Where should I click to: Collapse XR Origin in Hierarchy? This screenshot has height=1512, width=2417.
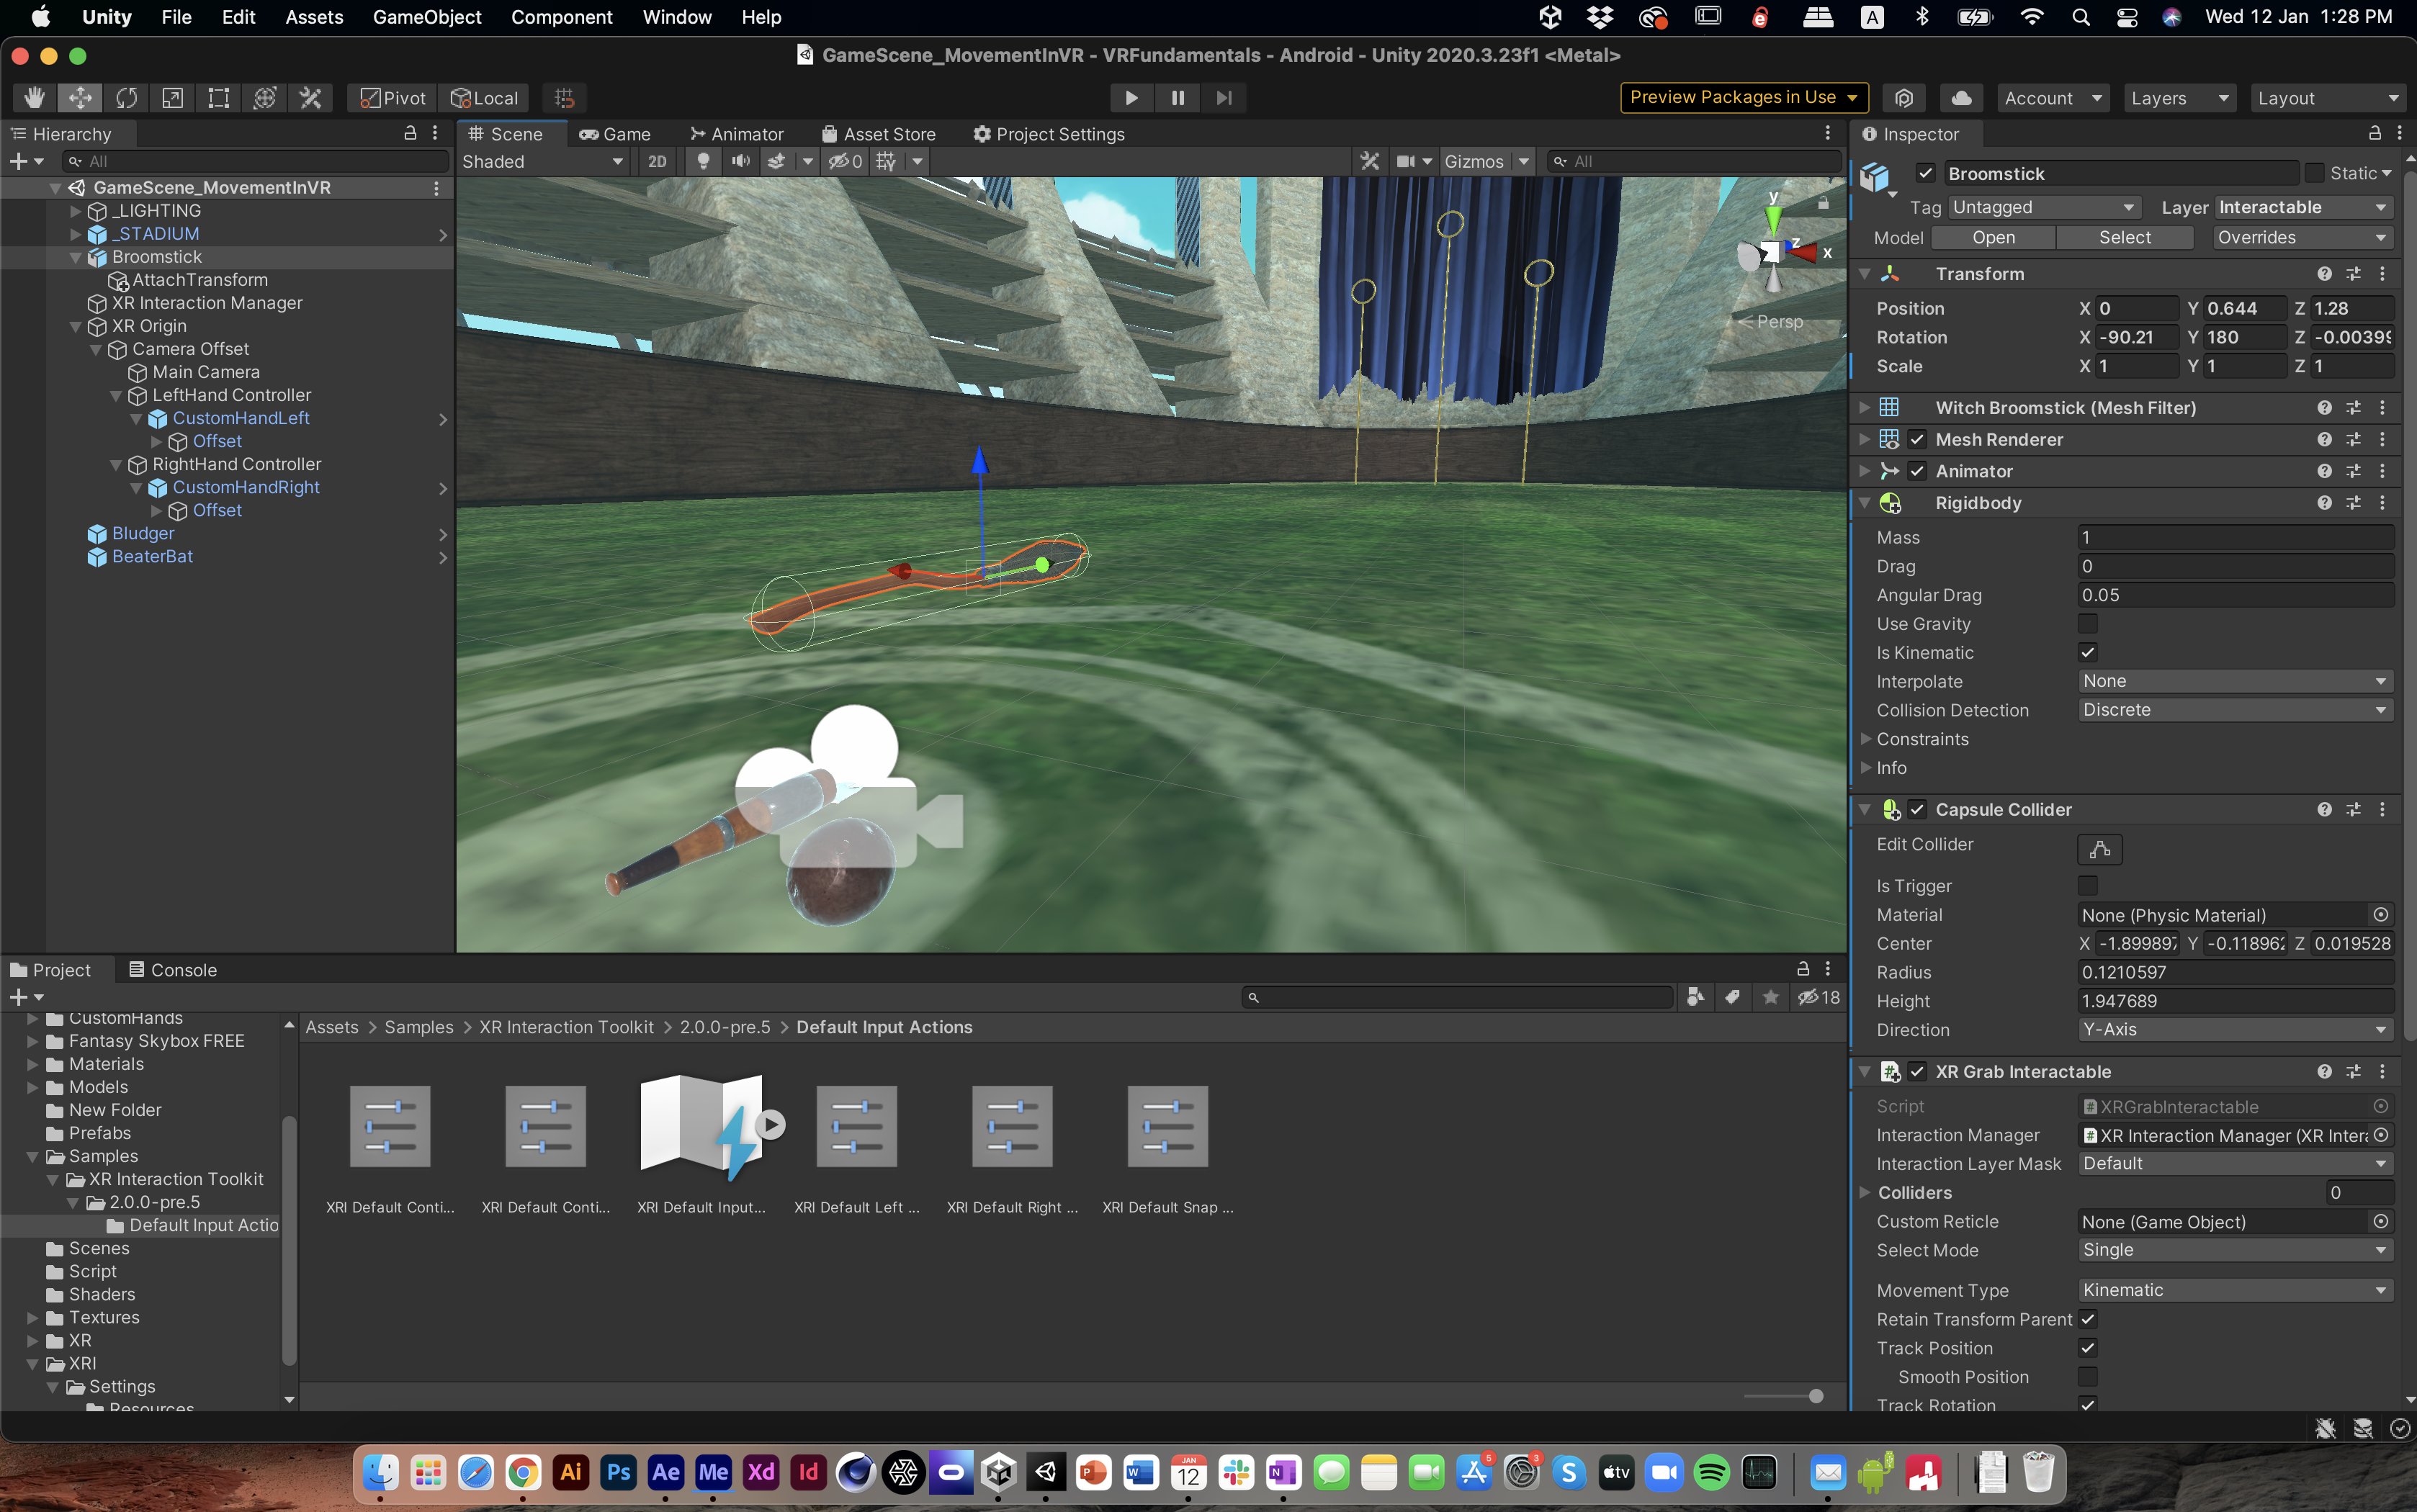pyautogui.click(x=75, y=326)
